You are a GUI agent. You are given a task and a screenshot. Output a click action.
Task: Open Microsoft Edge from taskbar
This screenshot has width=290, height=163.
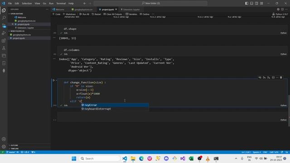click(x=141, y=158)
